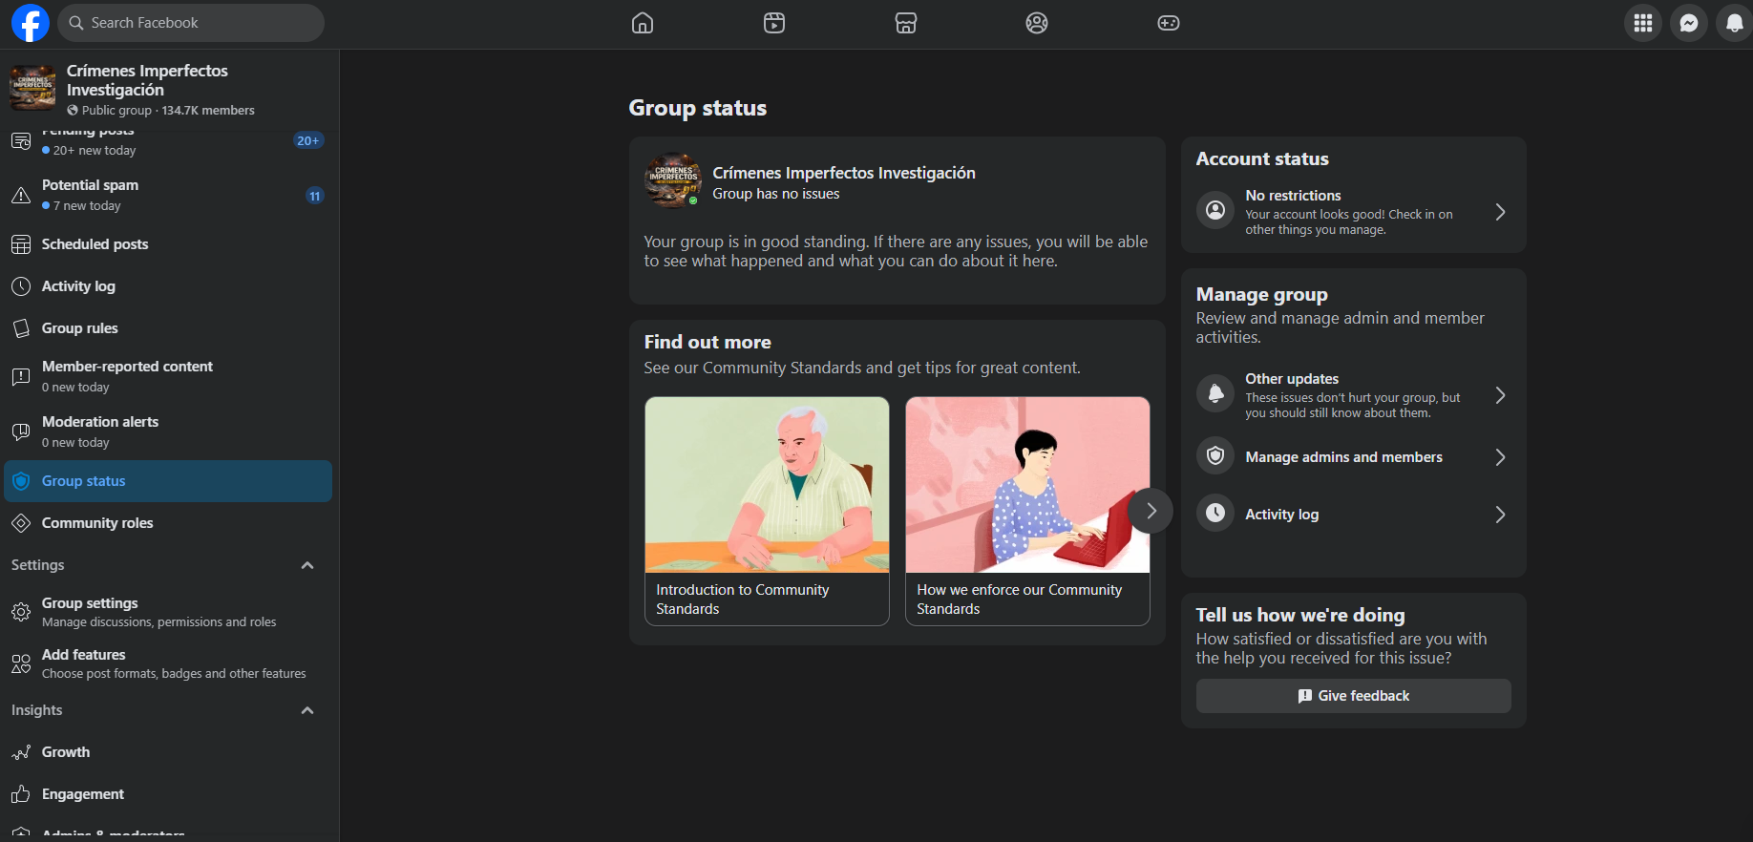Open the Gaming icon
The width and height of the screenshot is (1753, 842).
point(1169,23)
